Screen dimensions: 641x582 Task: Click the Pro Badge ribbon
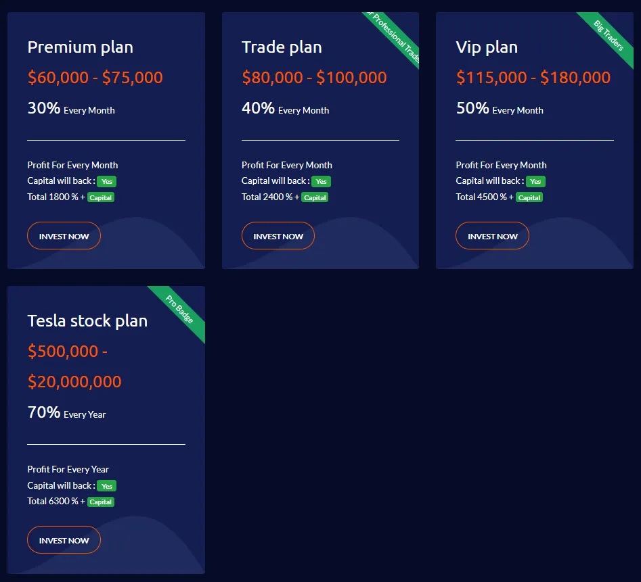click(180, 308)
